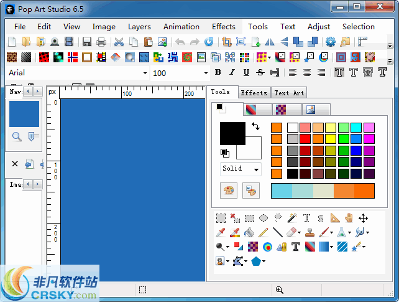Expand the brush tool options arrow

(331, 232)
